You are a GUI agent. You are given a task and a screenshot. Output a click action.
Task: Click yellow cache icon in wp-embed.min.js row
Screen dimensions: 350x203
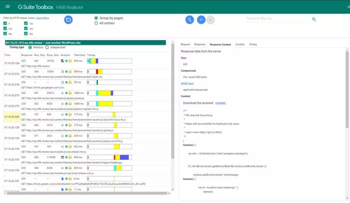click(x=70, y=147)
